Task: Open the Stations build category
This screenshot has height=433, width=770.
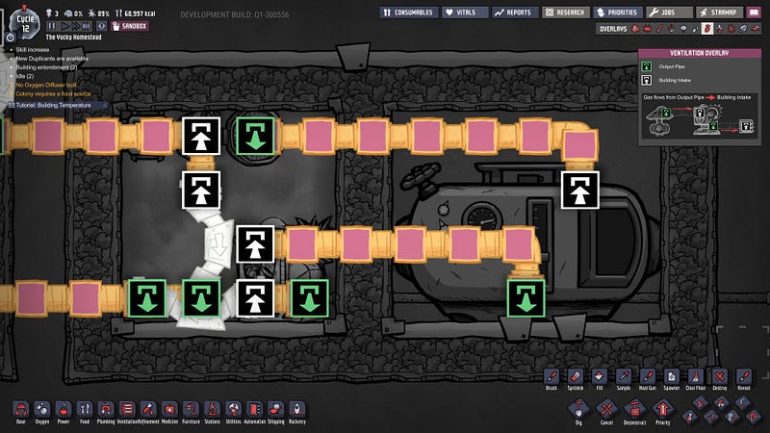Action: point(212,409)
